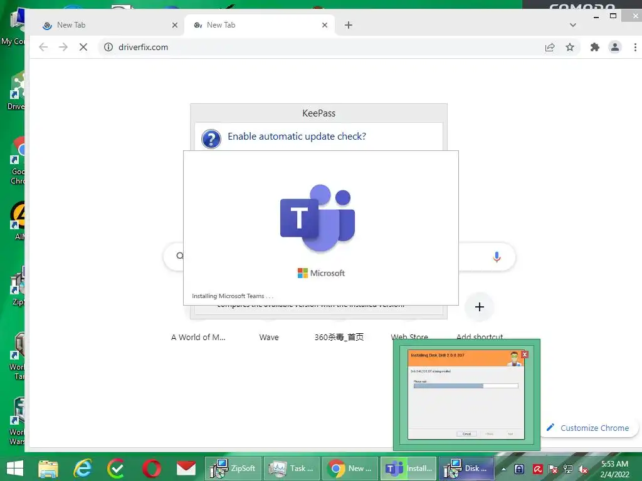Launch Internet Explorer from the taskbar
The width and height of the screenshot is (642, 481).
coord(83,468)
